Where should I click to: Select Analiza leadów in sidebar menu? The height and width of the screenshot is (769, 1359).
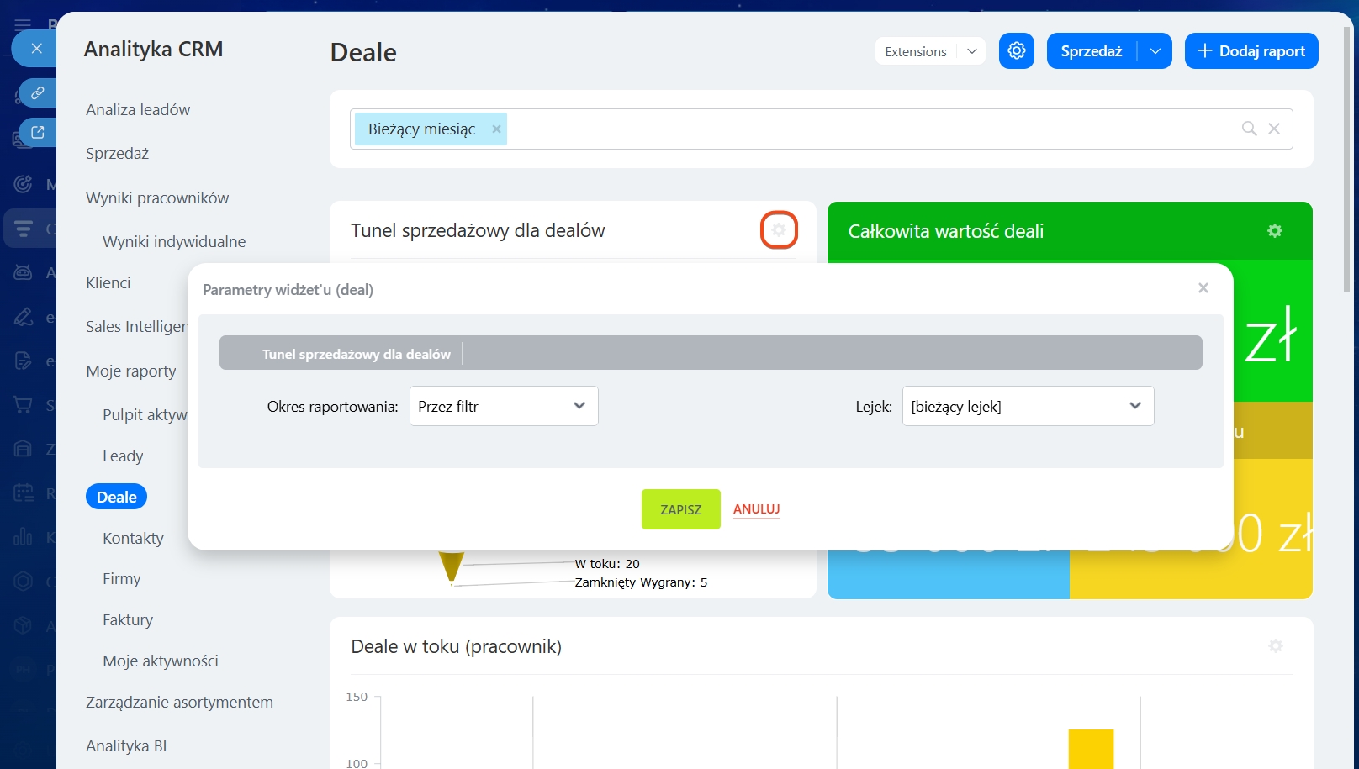coord(138,110)
